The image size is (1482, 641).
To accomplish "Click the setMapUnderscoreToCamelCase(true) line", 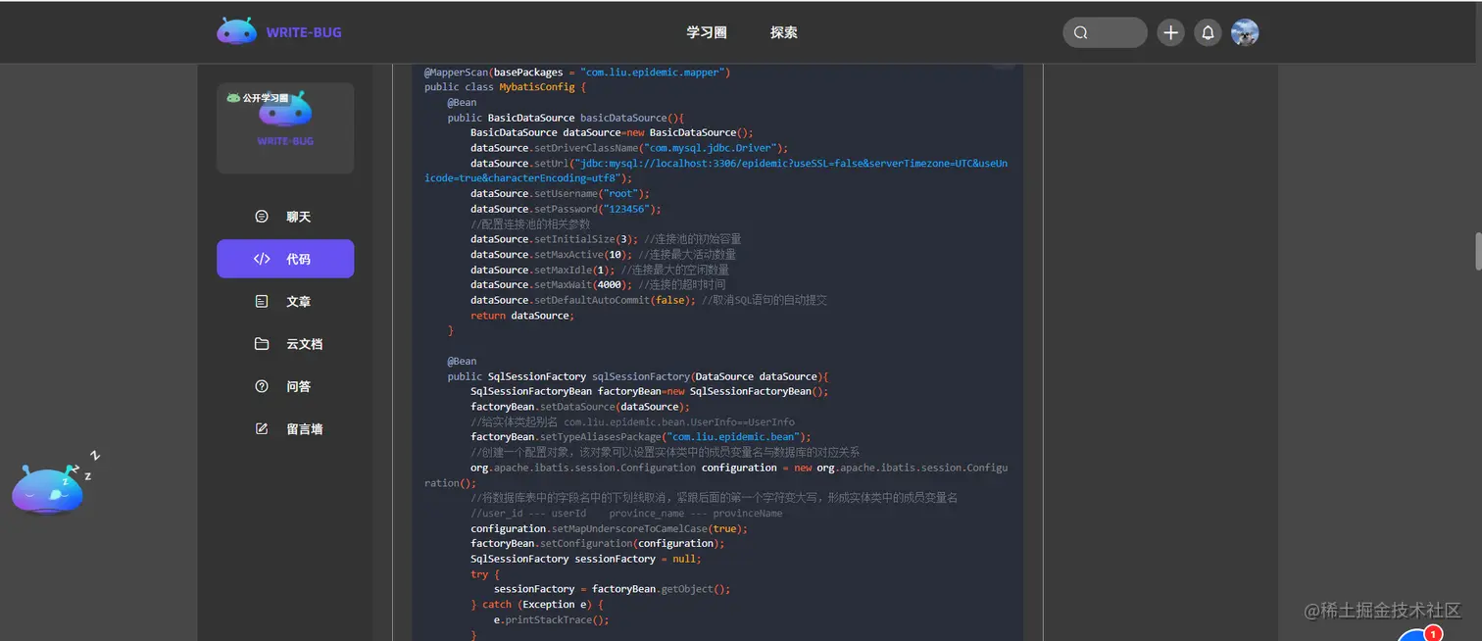I will tap(609, 528).
